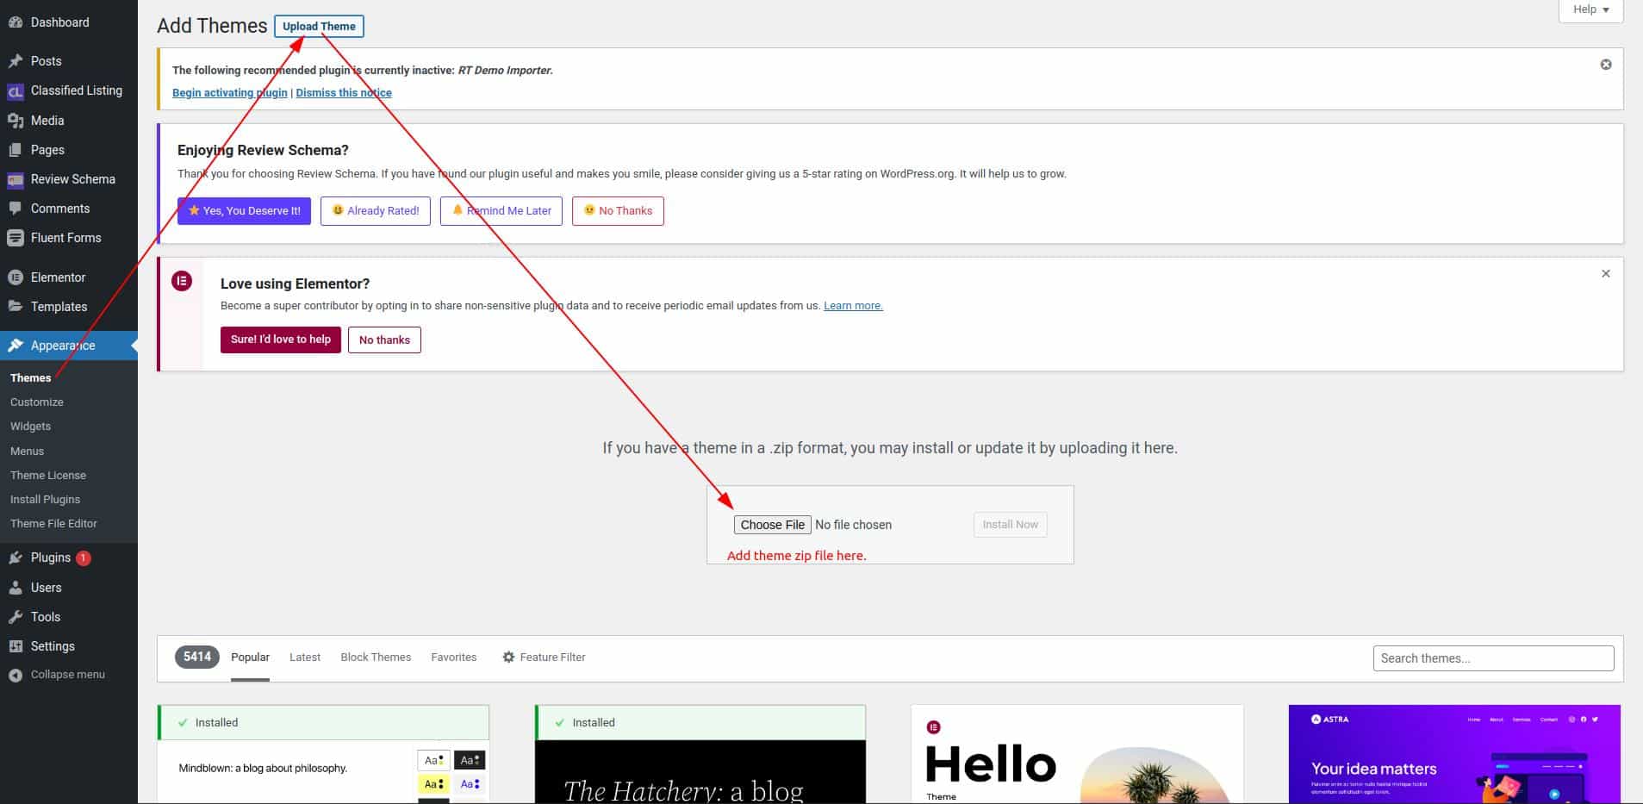Click Yes, You Deserve It! button
1643x804 pixels.
(245, 211)
